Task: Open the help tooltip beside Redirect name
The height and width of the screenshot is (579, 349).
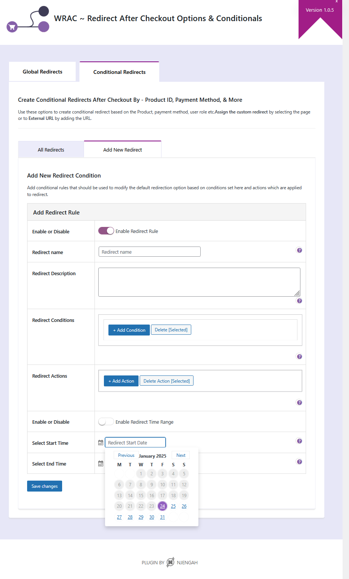Action: pos(299,250)
